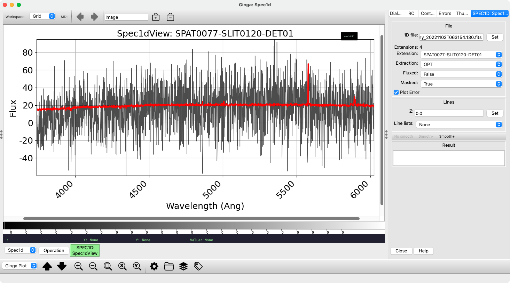Click the plot title Spec1dView text
Image resolution: width=510 pixels, height=283 pixels.
[x=205, y=33]
